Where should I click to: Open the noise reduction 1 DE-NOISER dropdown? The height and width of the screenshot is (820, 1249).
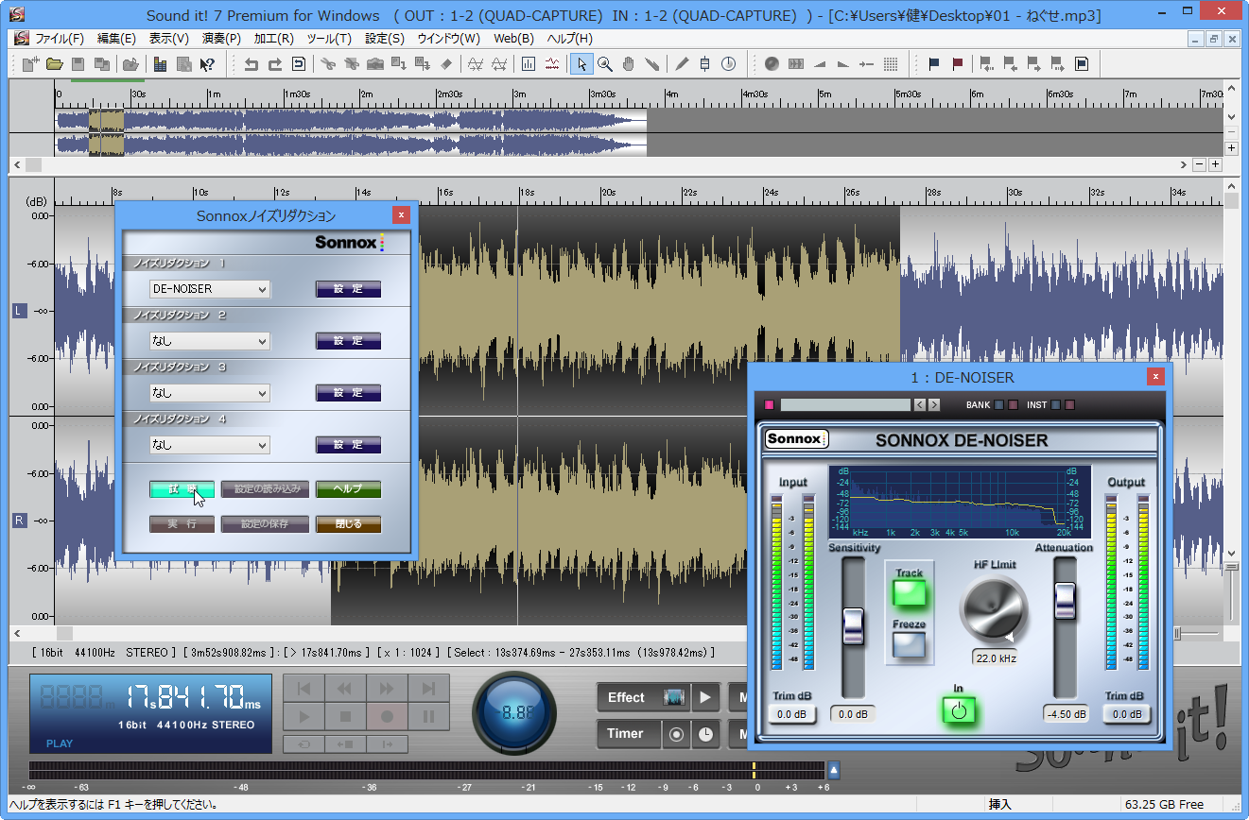click(x=210, y=289)
